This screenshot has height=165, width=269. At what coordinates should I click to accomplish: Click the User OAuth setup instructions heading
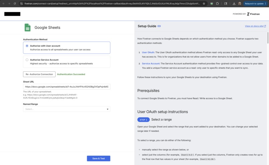tap(163, 112)
